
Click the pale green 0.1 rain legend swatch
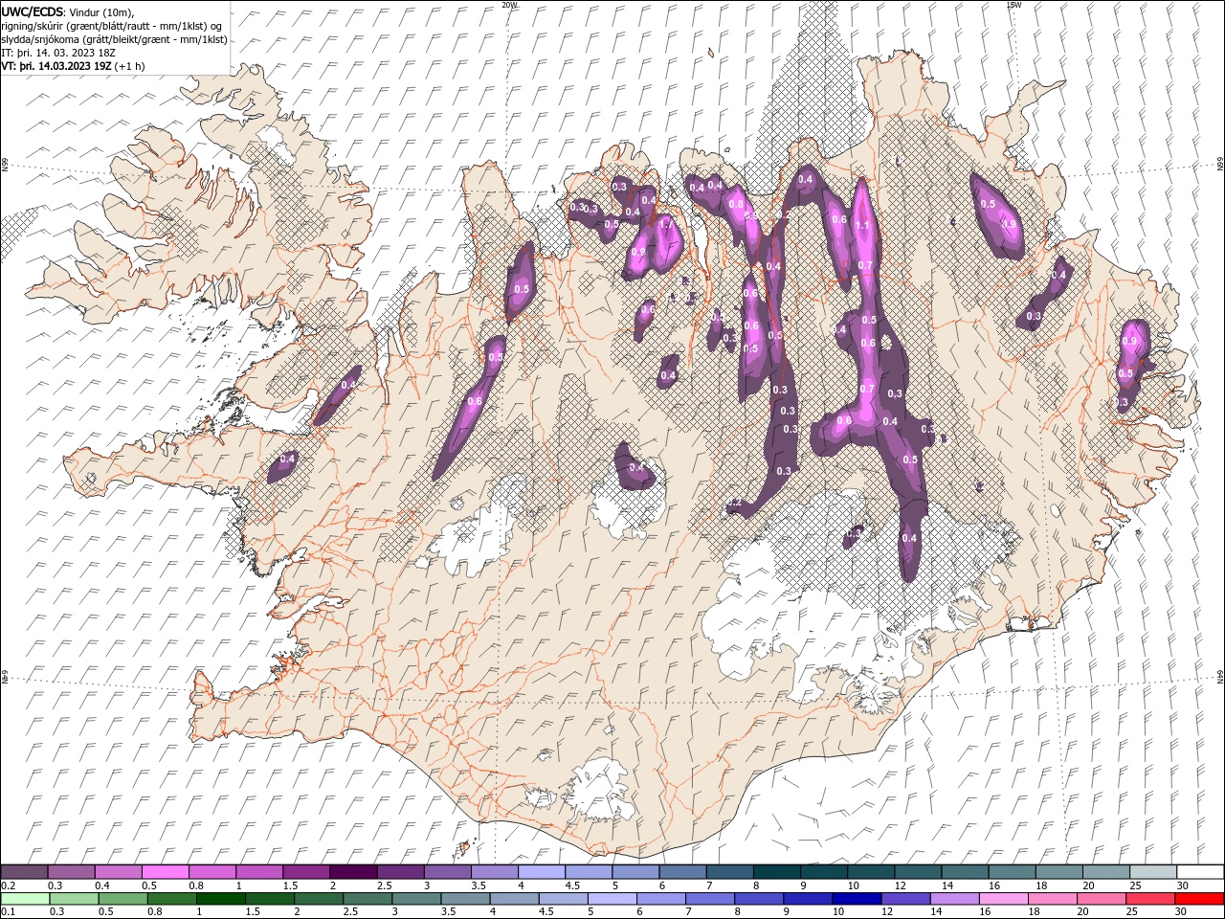tap(25, 899)
